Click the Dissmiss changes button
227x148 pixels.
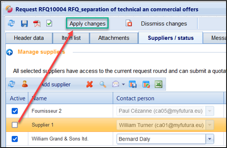164,24
